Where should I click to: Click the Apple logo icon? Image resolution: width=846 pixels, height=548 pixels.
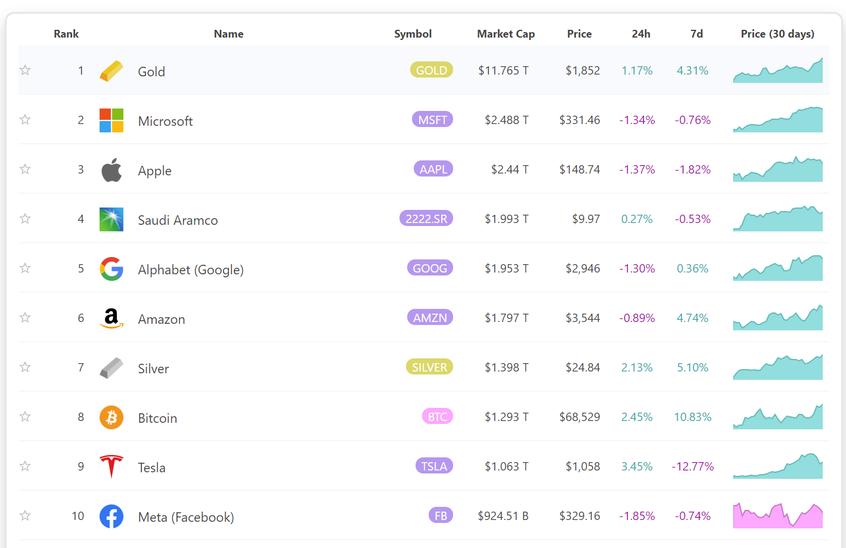coord(111,170)
